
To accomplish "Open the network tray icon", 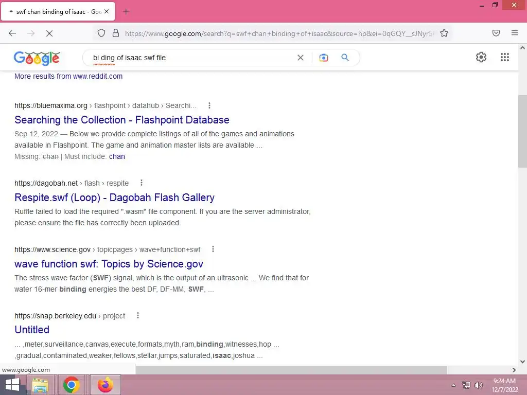I will click(466, 385).
